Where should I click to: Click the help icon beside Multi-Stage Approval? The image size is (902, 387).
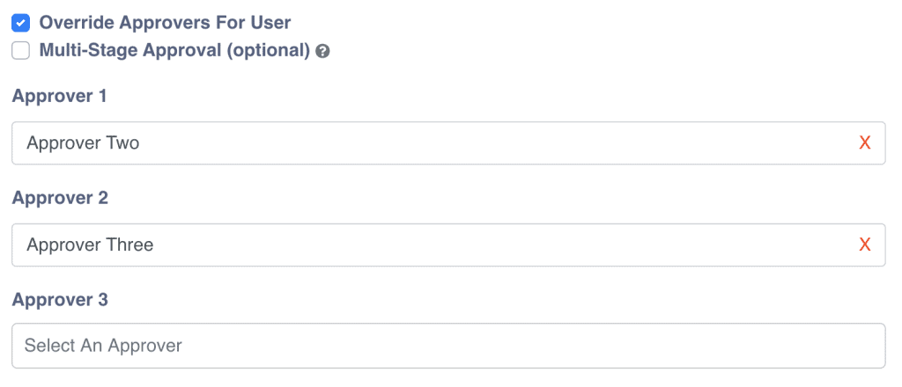pyautogui.click(x=322, y=51)
